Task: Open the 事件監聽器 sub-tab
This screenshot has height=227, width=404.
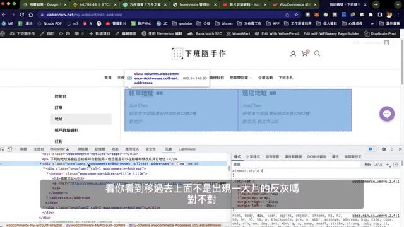Action: (293, 157)
